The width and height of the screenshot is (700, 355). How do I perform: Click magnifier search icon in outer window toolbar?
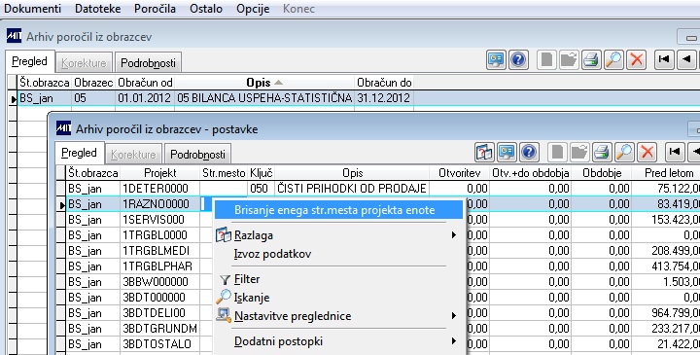tap(613, 60)
